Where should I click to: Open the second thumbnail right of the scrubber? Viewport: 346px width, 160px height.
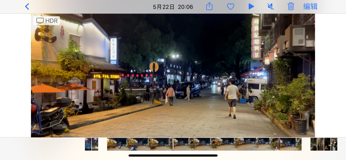[x=320, y=144]
